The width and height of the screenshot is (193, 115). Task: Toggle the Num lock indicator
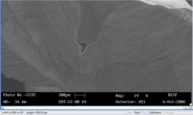[137, 113]
